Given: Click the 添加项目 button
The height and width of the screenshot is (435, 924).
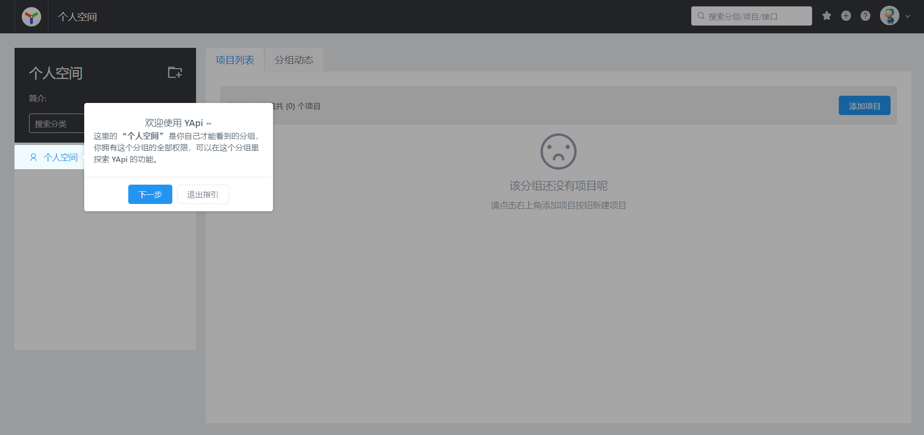Looking at the screenshot, I should (x=864, y=105).
